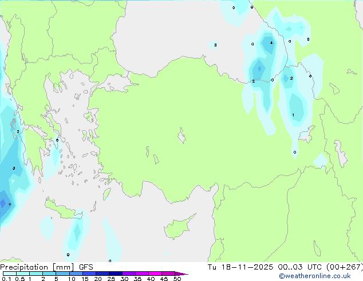Image resolution: width=363 pixels, height=281 pixels.
Task: Click the legend swatch between 35 and 40
Action: 141,274
